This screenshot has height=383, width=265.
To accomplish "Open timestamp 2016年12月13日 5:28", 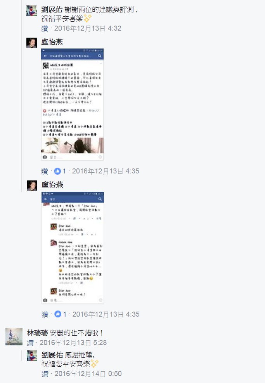I will click(73, 343).
